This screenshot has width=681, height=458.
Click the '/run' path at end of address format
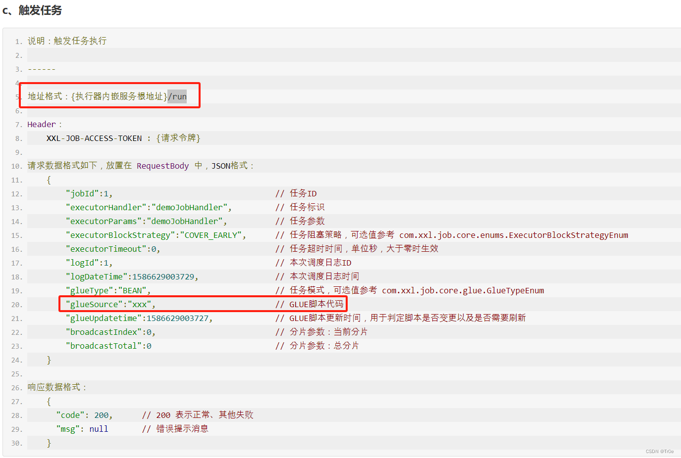click(x=177, y=96)
